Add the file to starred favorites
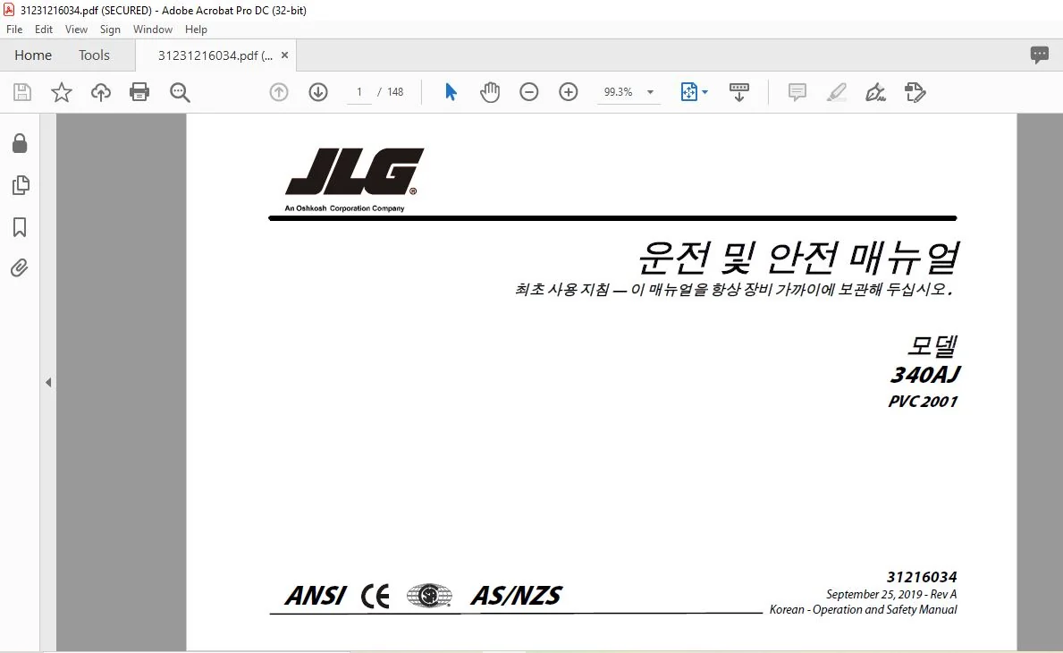1063x653 pixels. [62, 92]
